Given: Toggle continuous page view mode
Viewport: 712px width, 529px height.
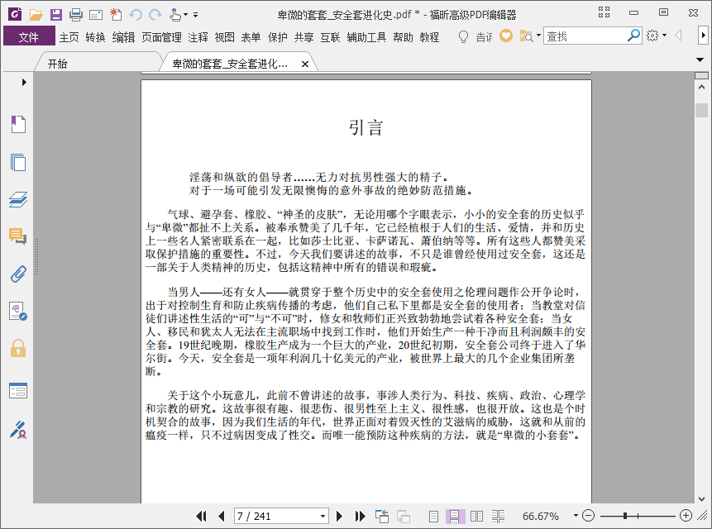Looking at the screenshot, I should coord(455,516).
